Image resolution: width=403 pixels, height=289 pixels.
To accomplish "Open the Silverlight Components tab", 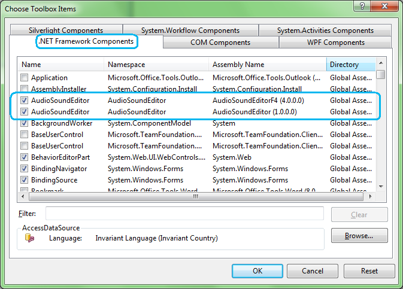I will pyautogui.click(x=65, y=31).
